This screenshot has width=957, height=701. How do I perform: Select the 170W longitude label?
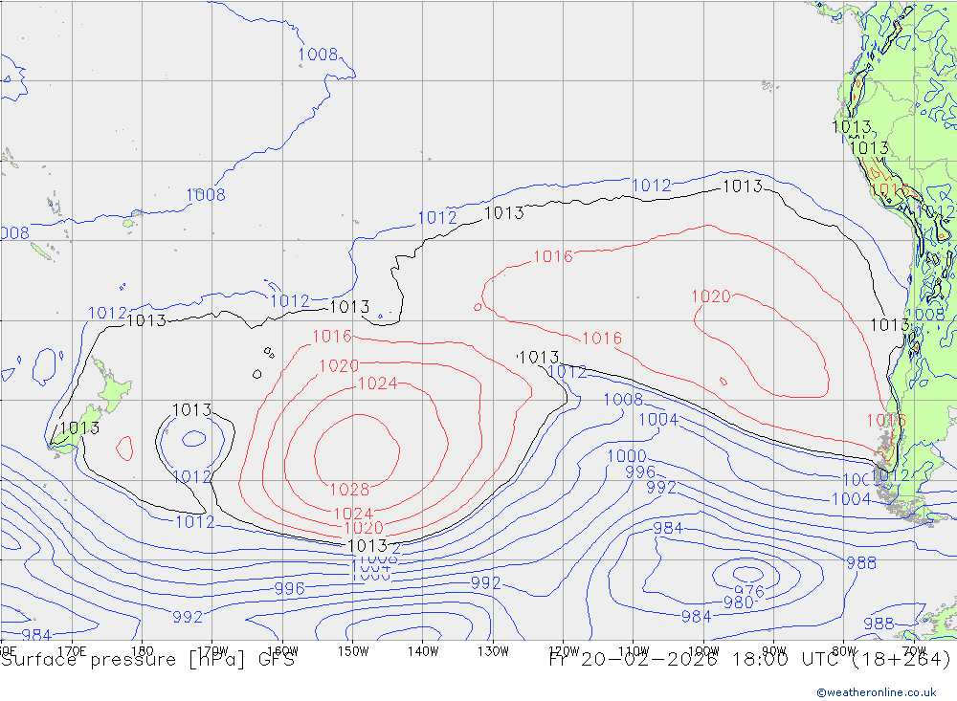[212, 651]
